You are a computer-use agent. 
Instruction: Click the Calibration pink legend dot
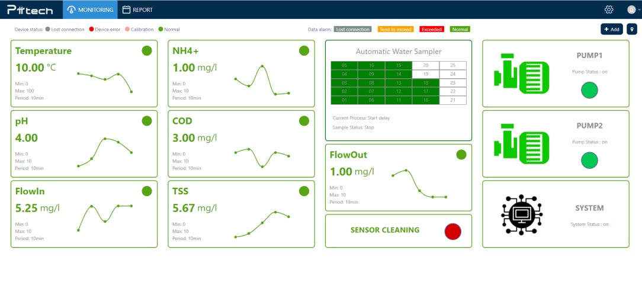[x=127, y=30]
